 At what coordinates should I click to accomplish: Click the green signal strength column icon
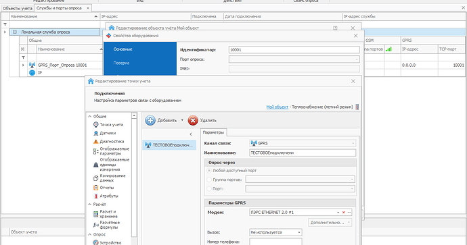388,49
